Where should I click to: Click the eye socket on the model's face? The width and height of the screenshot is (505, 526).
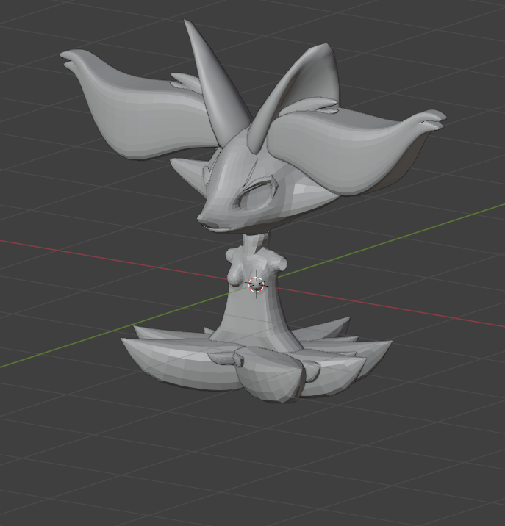(255, 195)
